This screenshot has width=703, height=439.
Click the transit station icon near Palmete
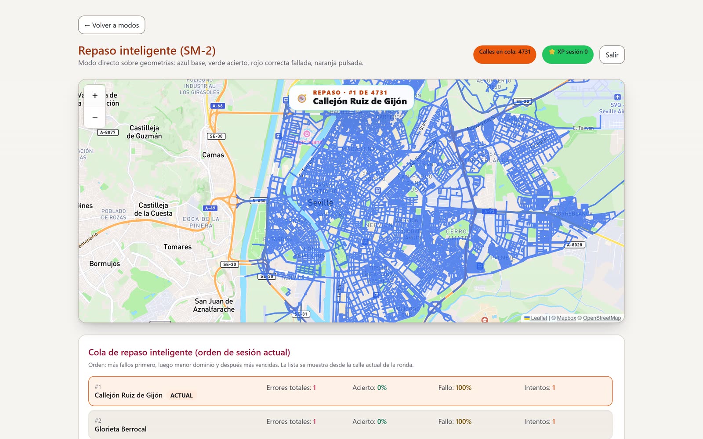[x=480, y=266]
